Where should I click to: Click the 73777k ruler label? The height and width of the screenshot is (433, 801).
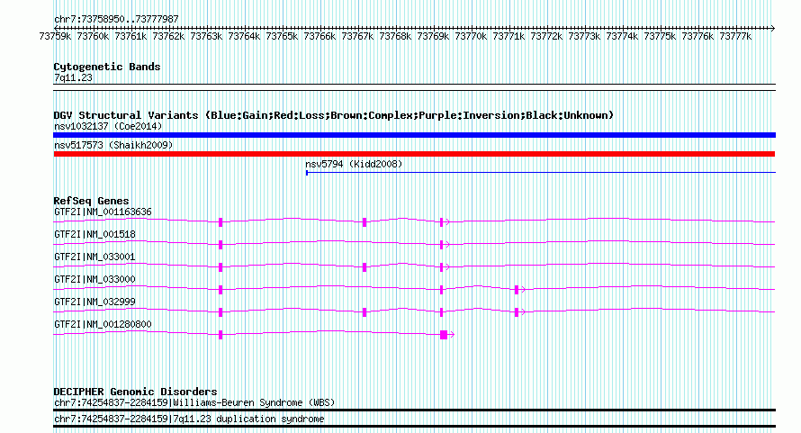tap(735, 36)
